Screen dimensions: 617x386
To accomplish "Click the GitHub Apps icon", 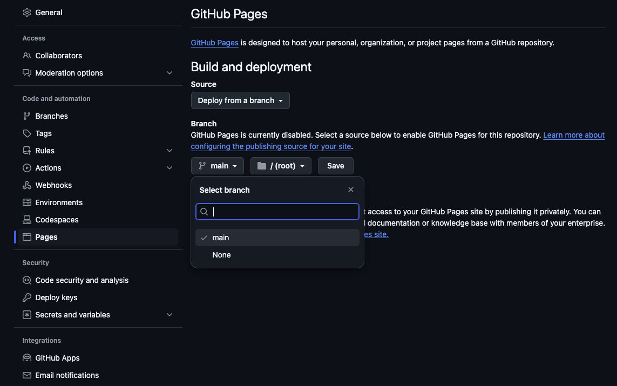I will [27, 358].
